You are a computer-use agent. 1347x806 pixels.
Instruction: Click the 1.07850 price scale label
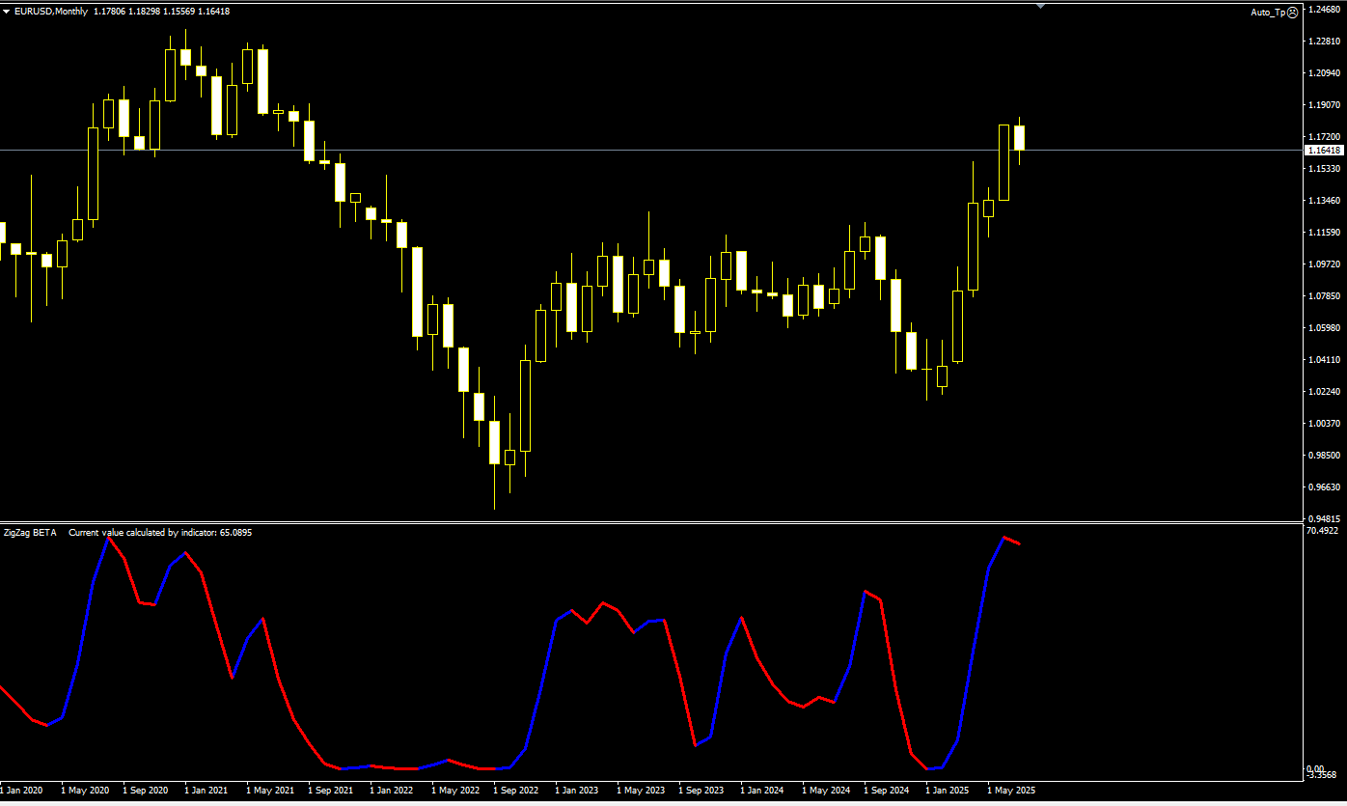(1325, 296)
